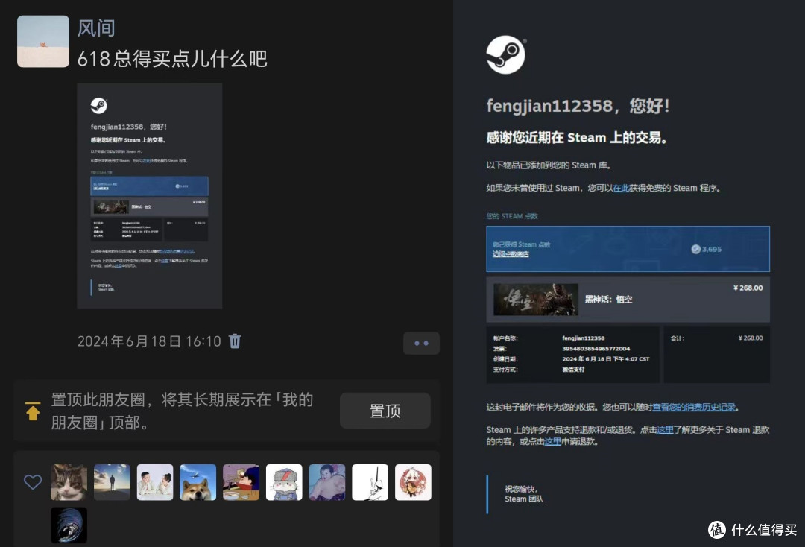Delete the post with the trash icon
Screen dimensions: 805x547
[x=235, y=341]
